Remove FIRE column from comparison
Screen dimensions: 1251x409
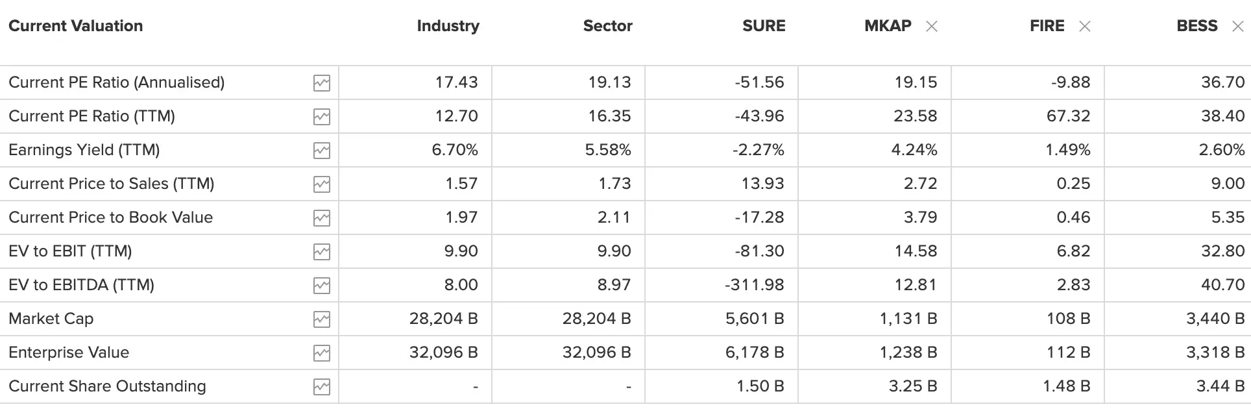click(1085, 27)
